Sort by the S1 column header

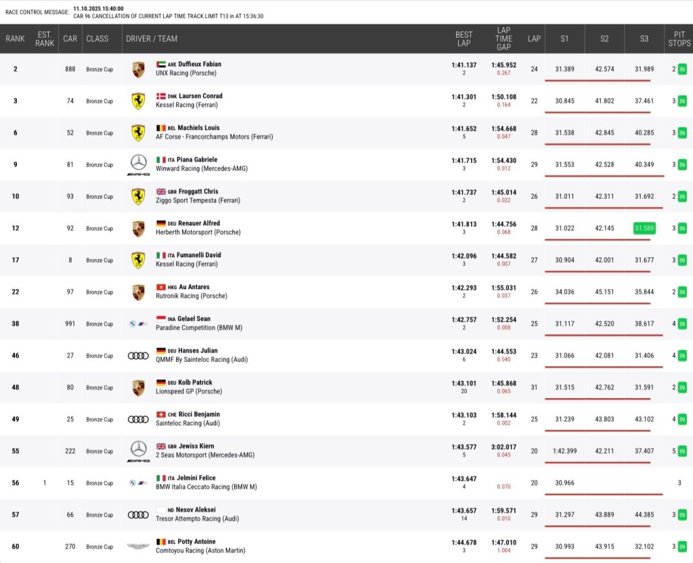click(564, 39)
